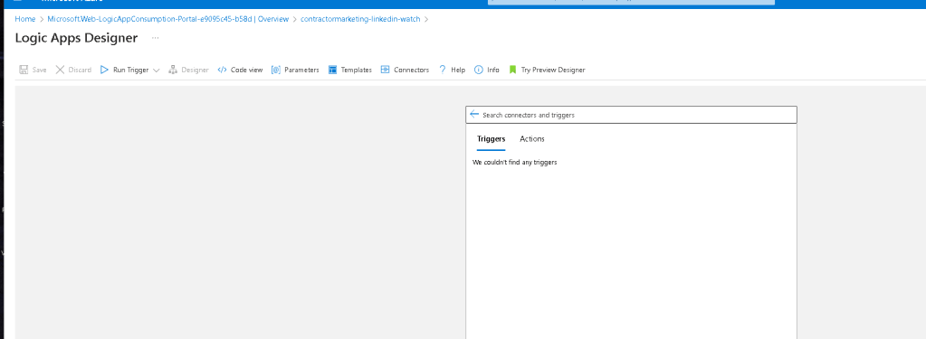Screen dimensions: 926x339
Task: Click the Connectors icon
Action: point(385,70)
